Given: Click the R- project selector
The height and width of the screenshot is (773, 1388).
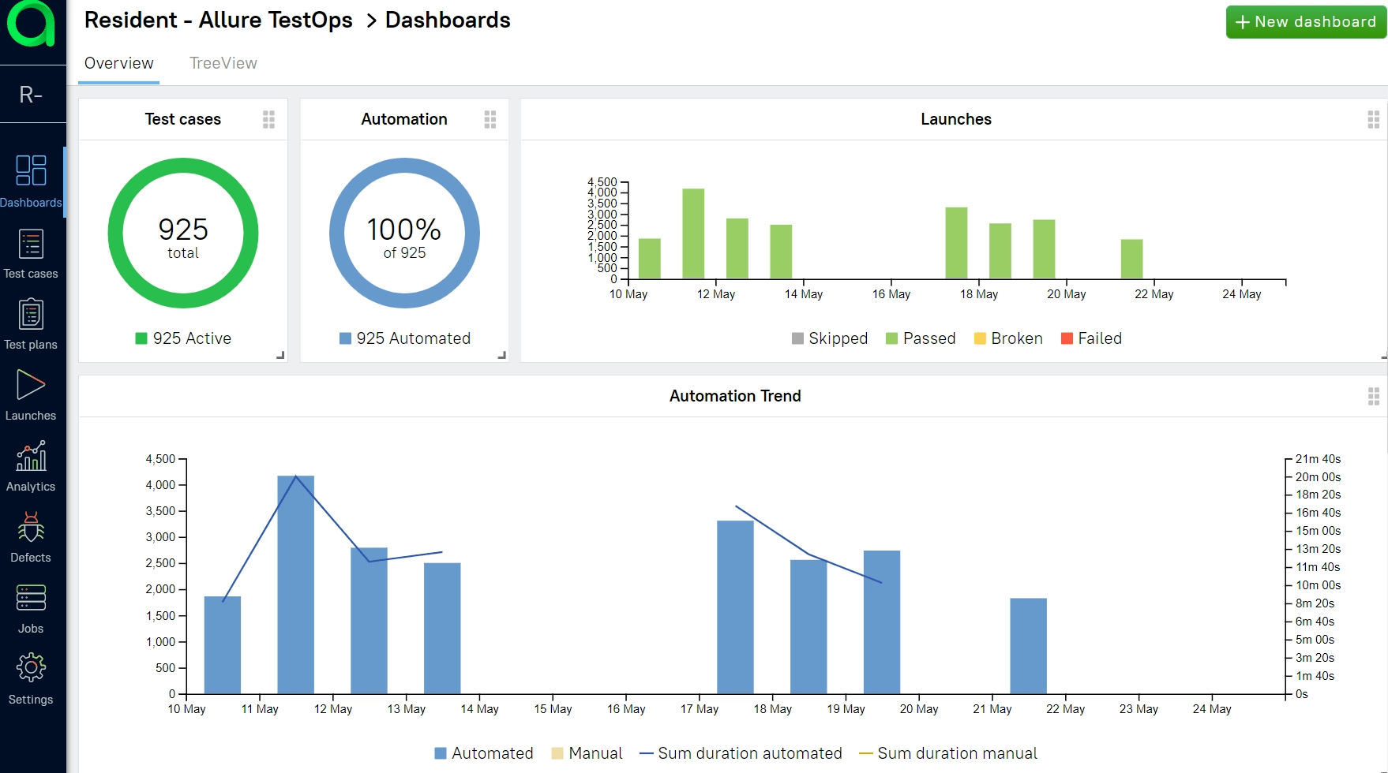Looking at the screenshot, I should point(31,95).
